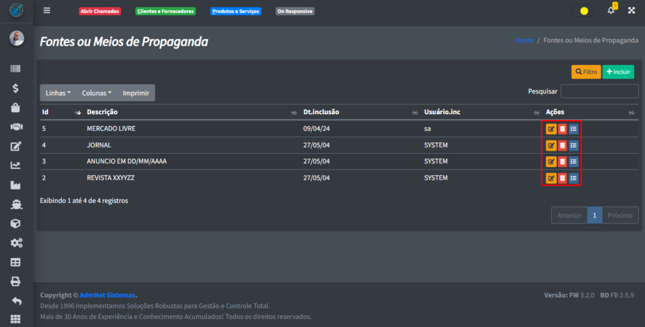Image resolution: width=645 pixels, height=327 pixels.
Task: Click the printer icon in the sidebar
Action: tap(16, 282)
